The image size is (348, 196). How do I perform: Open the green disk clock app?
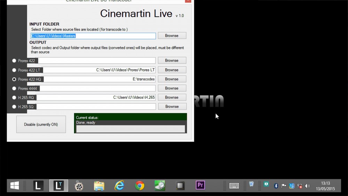pos(160,186)
